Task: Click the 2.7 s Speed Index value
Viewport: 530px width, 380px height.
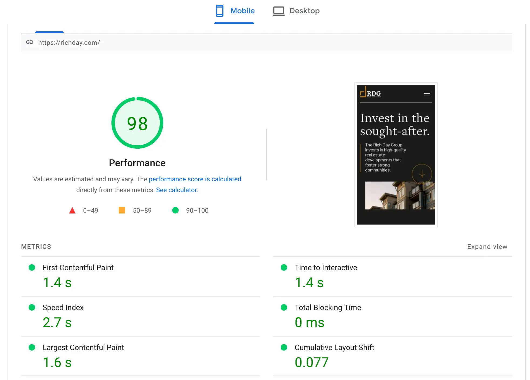Action: [x=57, y=323]
